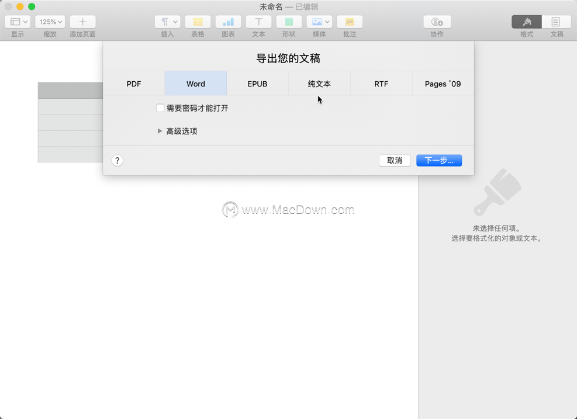Click the minimize window button
The width and height of the screenshot is (577, 419).
click(20, 6)
